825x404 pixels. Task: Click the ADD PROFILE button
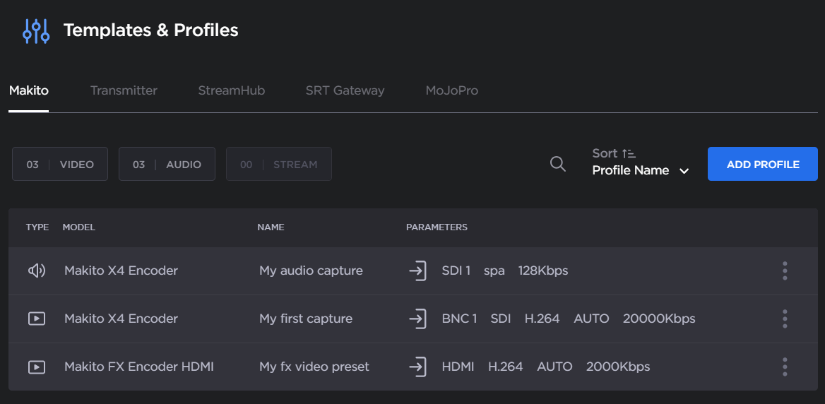tap(763, 164)
